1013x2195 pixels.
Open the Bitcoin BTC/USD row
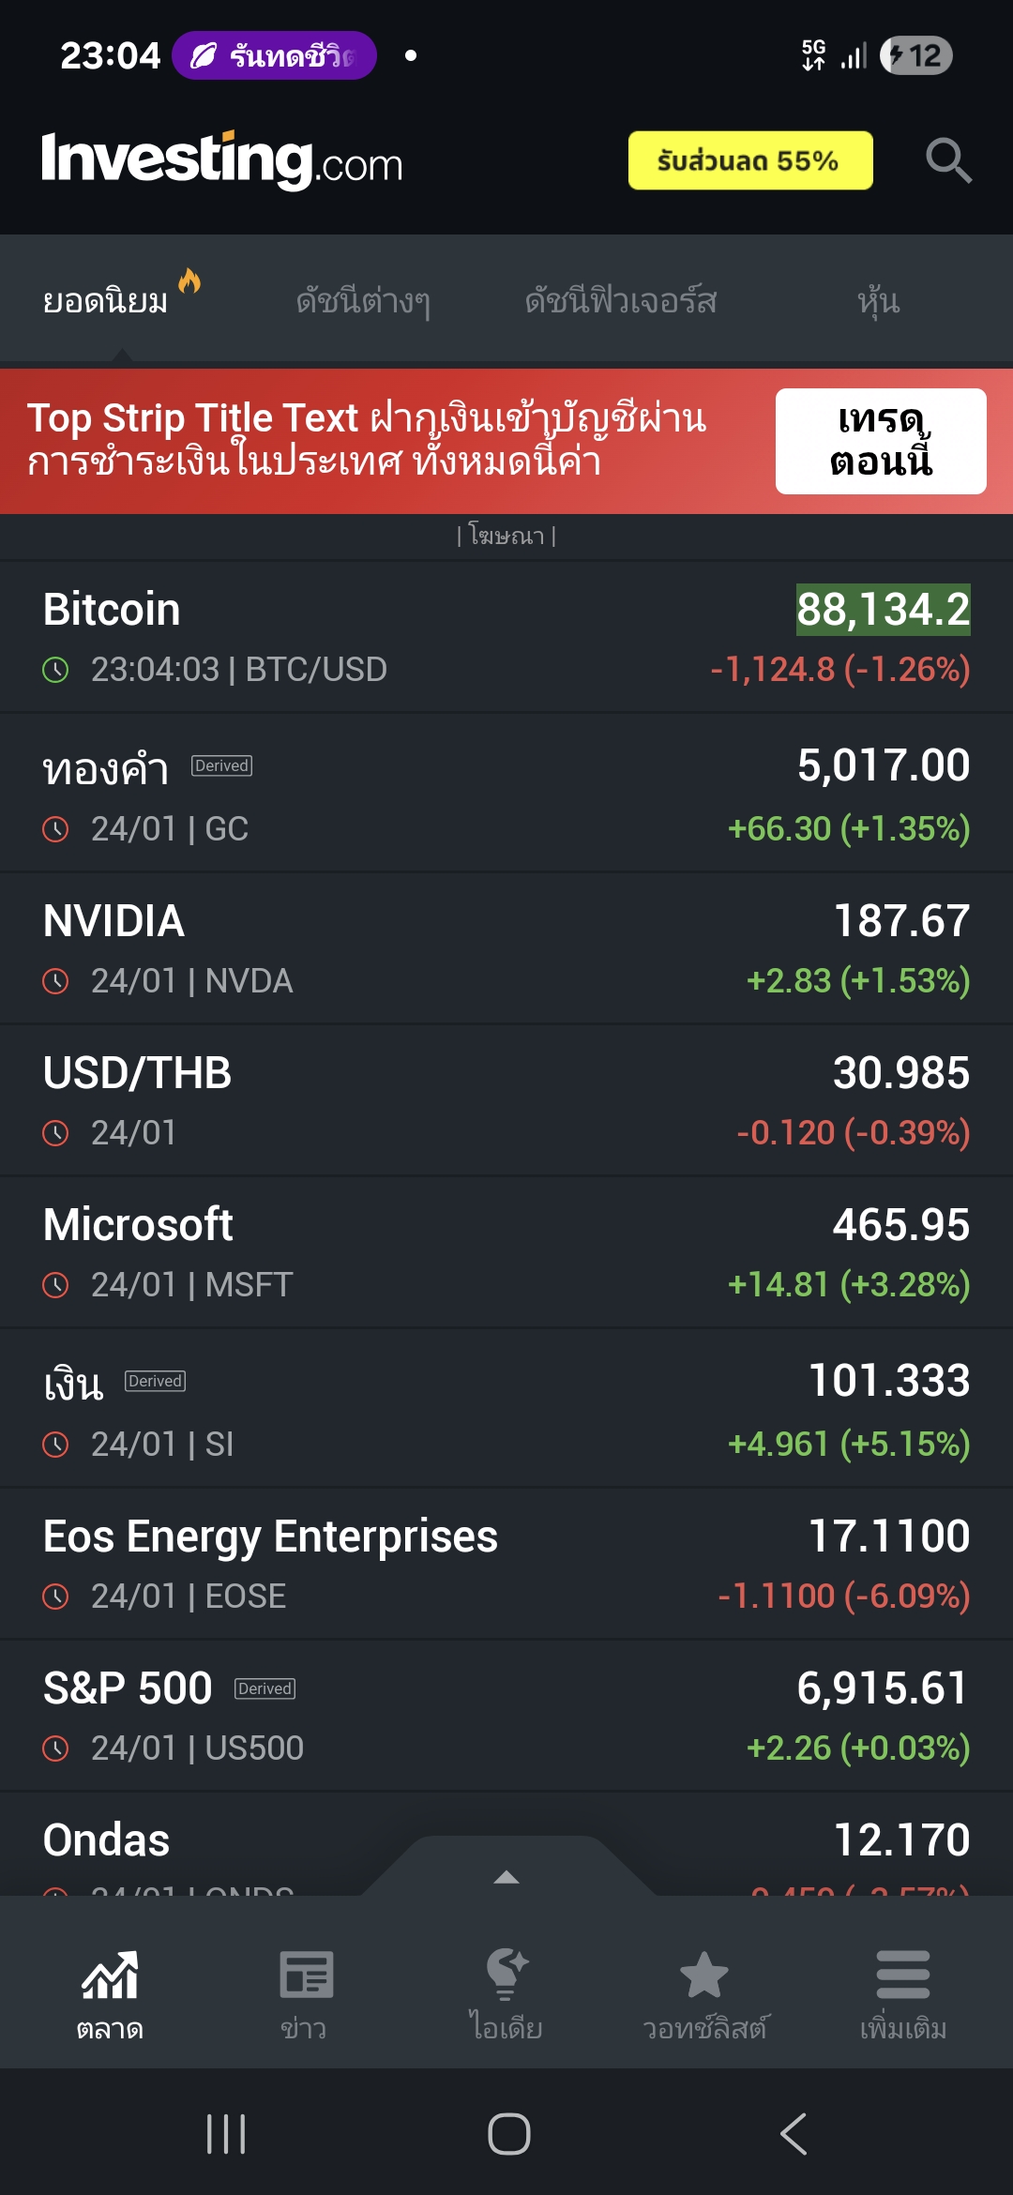pos(506,638)
